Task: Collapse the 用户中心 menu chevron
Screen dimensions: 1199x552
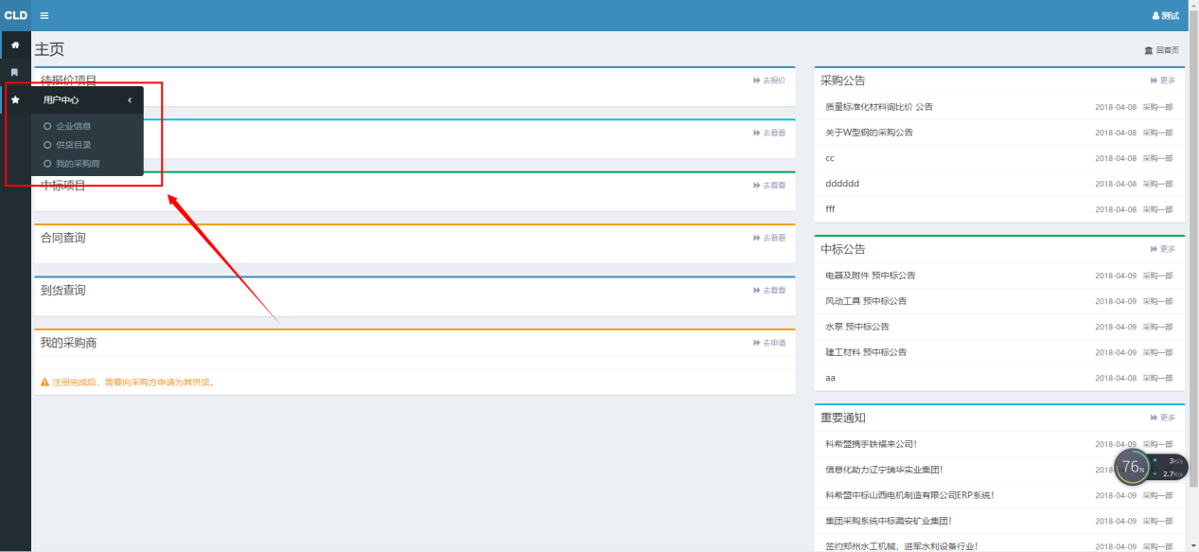Action: [x=130, y=99]
